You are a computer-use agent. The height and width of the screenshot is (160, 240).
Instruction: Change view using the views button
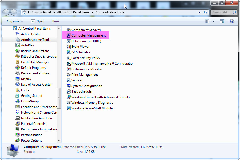tap(207, 21)
